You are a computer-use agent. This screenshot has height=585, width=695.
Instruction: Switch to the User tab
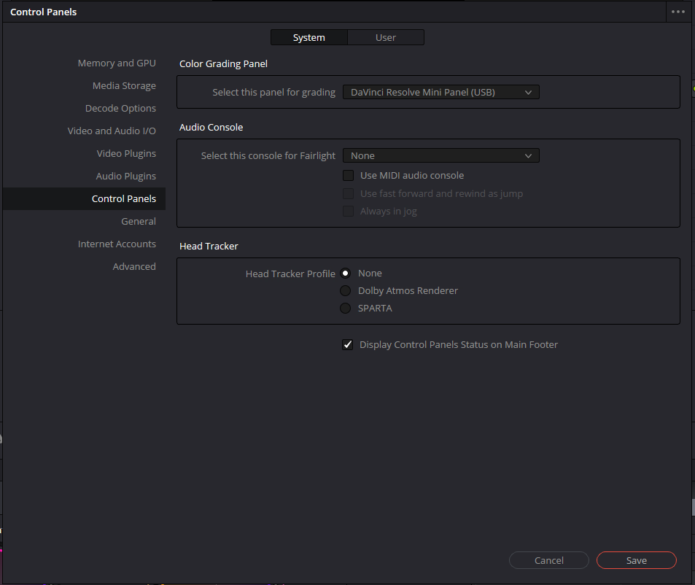386,38
